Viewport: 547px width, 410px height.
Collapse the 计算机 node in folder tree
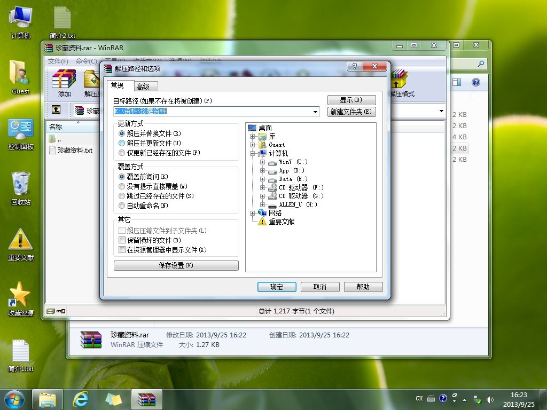tap(252, 153)
